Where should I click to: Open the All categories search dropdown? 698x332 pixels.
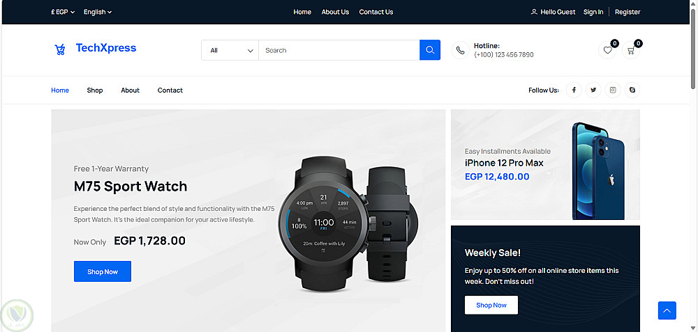[230, 50]
